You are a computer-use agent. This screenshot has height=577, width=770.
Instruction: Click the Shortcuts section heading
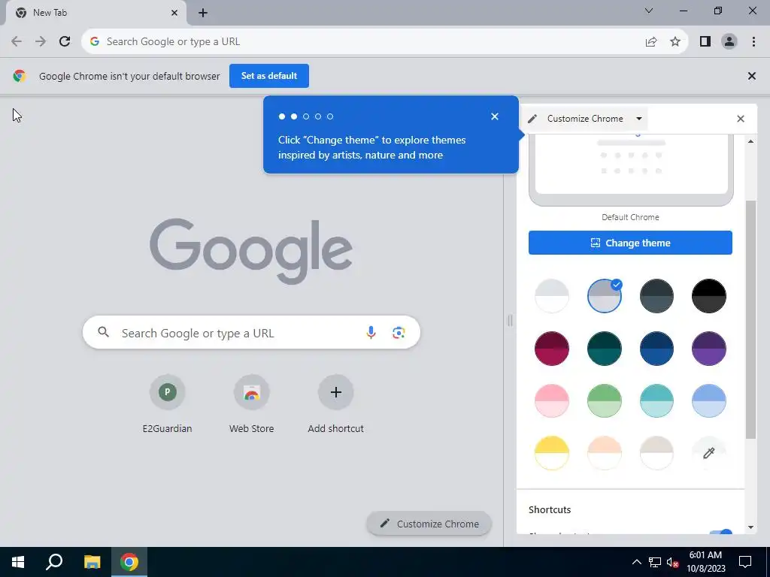pos(550,510)
